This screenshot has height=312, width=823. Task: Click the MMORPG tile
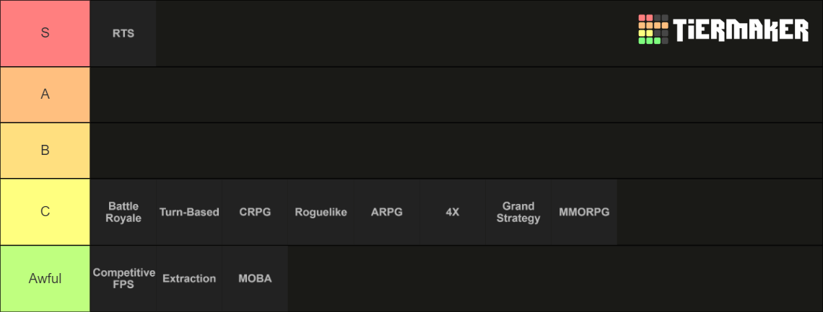(x=584, y=212)
